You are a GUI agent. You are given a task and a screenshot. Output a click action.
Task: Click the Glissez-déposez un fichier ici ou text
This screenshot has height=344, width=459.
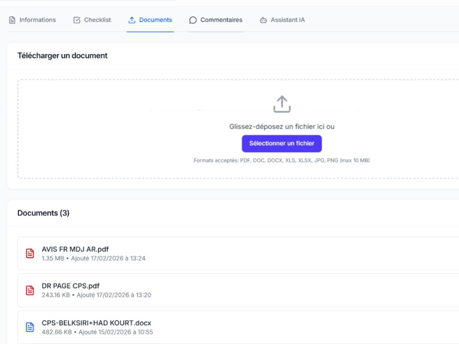coord(282,127)
